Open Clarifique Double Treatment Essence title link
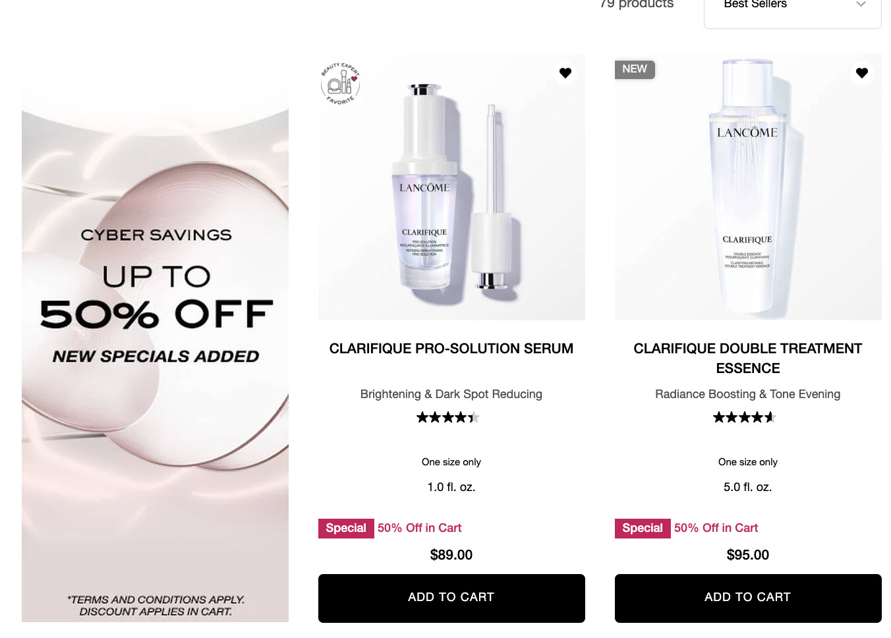 tap(748, 359)
